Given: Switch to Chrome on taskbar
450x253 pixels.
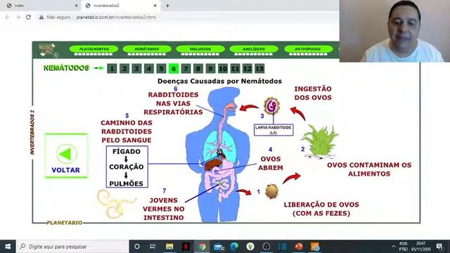Looking at the screenshot, I should tap(202, 247).
